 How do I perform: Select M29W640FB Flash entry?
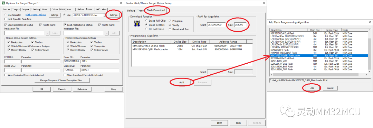click(x=319, y=50)
